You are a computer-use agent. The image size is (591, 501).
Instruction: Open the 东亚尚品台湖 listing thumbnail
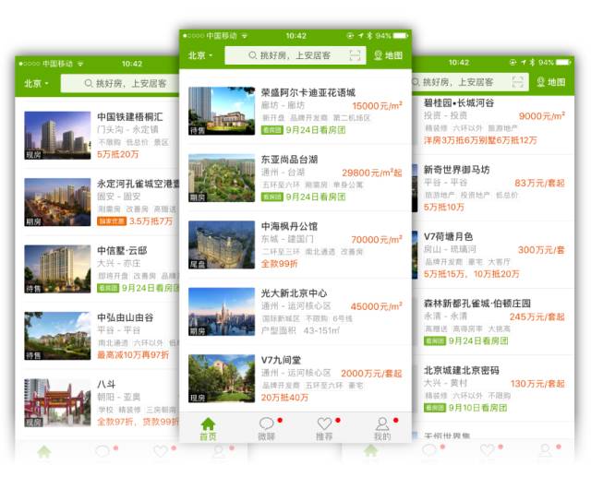(222, 178)
